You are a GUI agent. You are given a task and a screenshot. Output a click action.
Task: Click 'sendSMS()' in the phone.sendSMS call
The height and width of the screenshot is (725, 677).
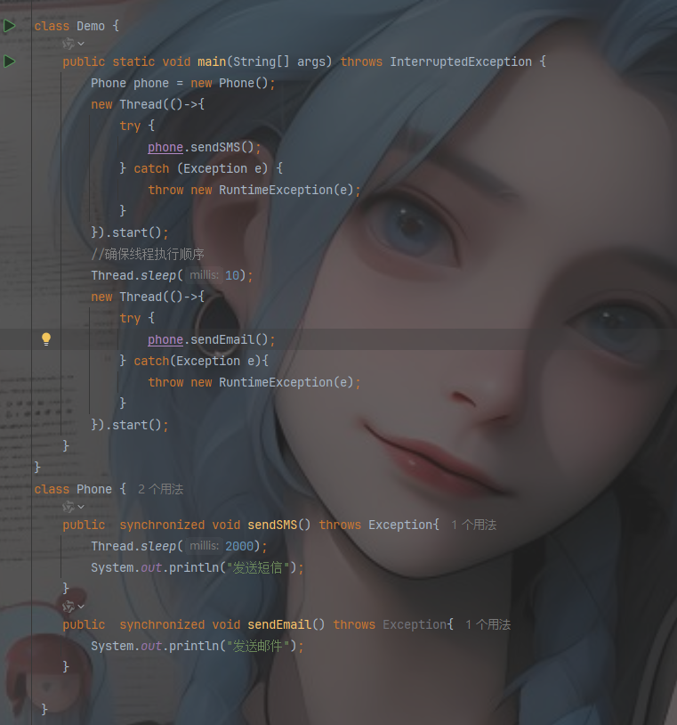[x=222, y=147]
